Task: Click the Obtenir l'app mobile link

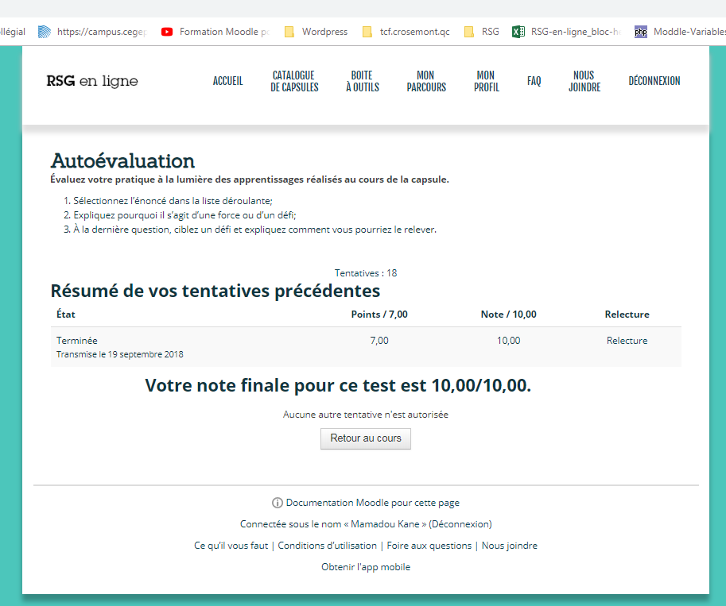Action: point(366,567)
